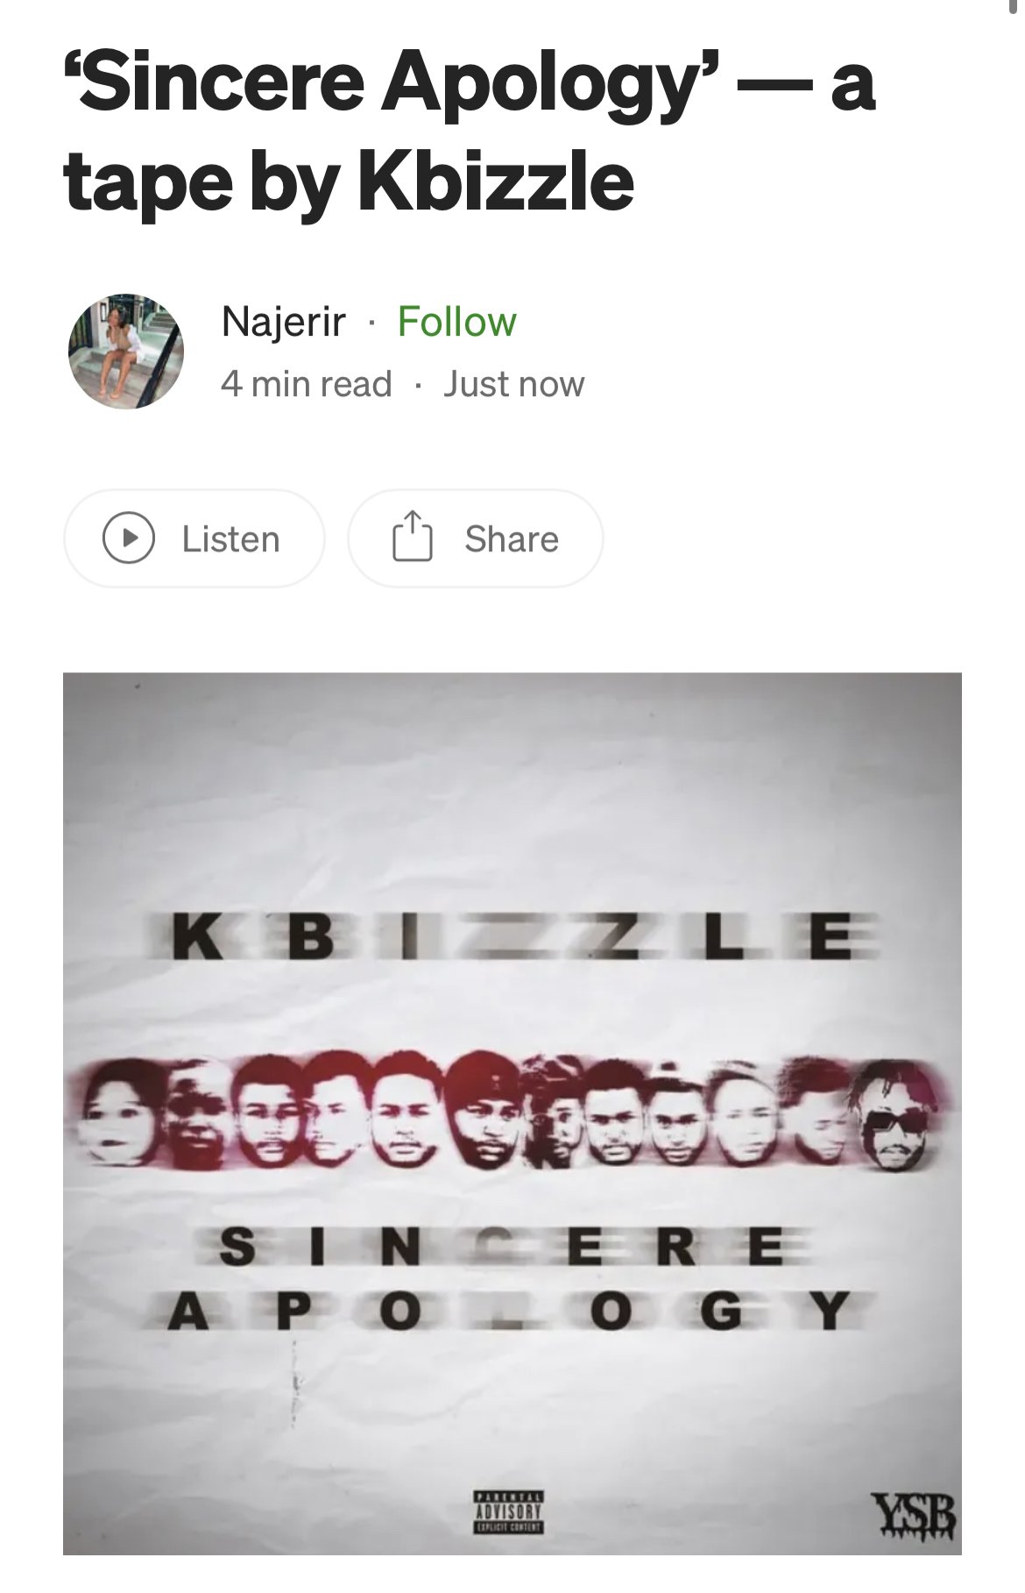Tap the share arrow icon
1025x1593 pixels.
pyautogui.click(x=411, y=537)
